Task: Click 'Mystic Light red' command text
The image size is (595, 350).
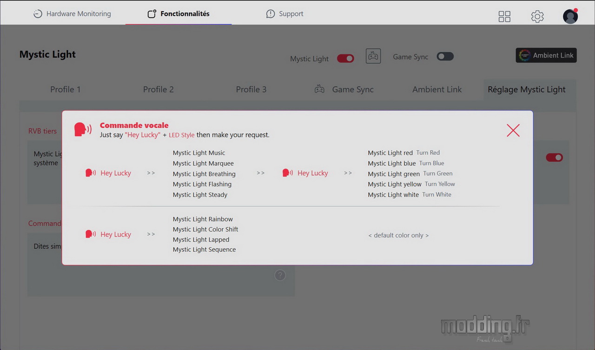Action: pyautogui.click(x=390, y=153)
